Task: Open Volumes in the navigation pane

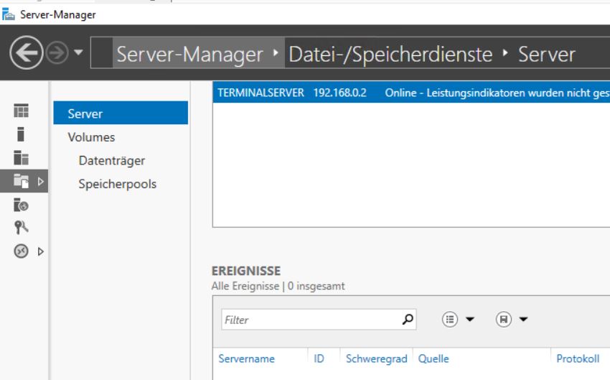Action: click(x=91, y=137)
